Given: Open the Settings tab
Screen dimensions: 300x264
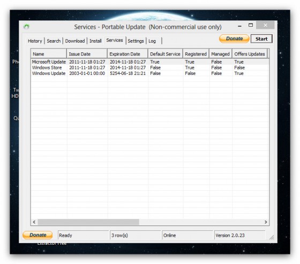Looking at the screenshot, I should 136,41.
